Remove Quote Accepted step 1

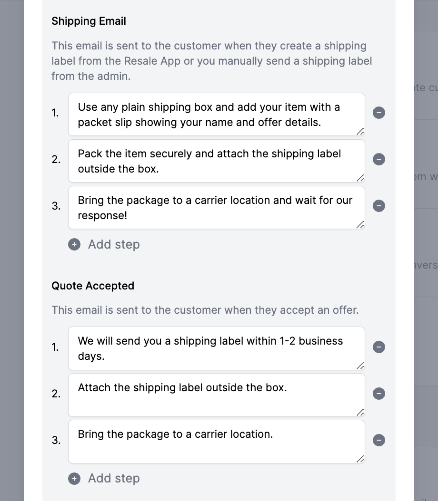pos(379,347)
